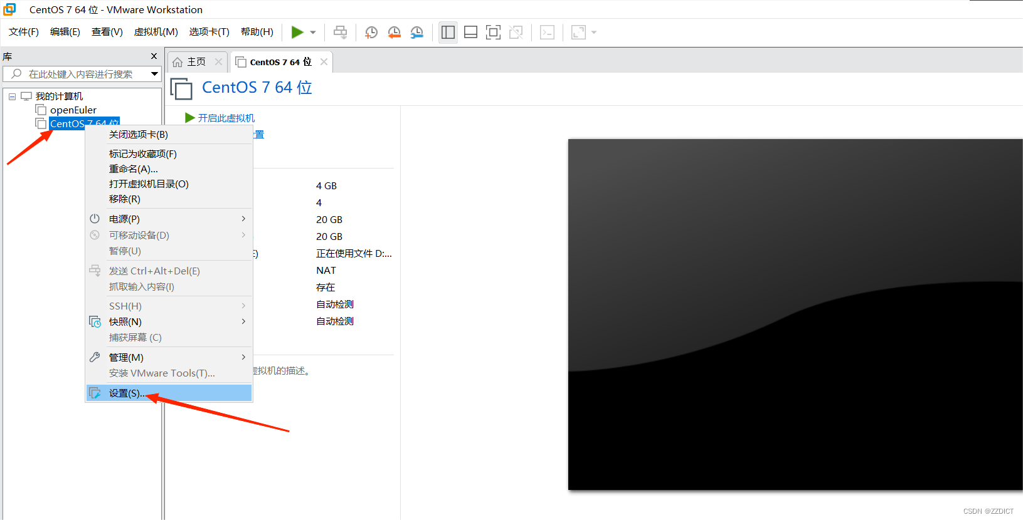Click the stretch guest display icon
This screenshot has width=1023, height=520.
coord(578,32)
